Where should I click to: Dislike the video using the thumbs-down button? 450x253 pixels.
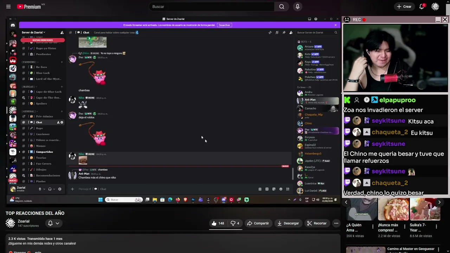[234, 223]
